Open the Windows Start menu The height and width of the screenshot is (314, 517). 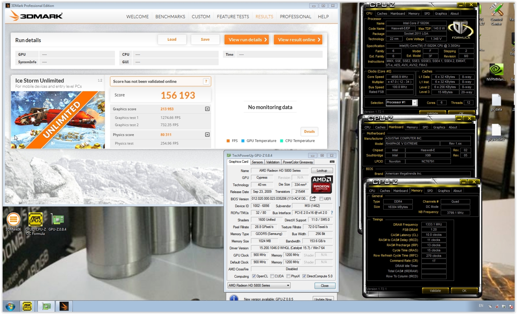pyautogui.click(x=10, y=306)
